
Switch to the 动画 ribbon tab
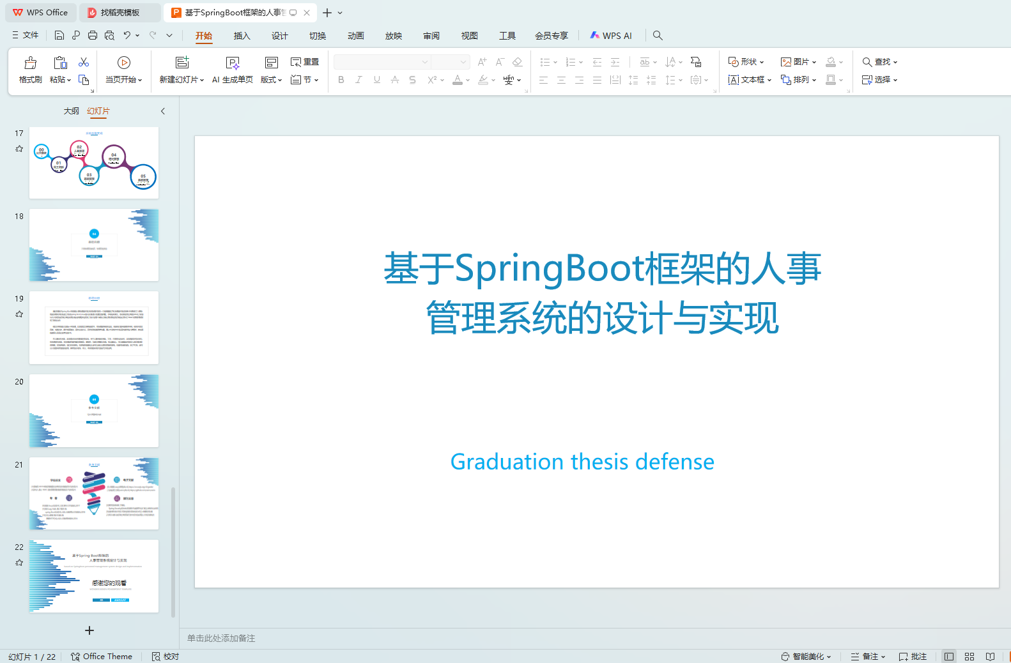point(355,36)
